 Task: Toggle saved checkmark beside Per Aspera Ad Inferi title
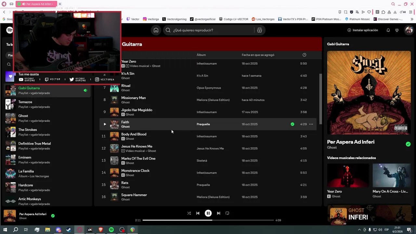(408, 144)
